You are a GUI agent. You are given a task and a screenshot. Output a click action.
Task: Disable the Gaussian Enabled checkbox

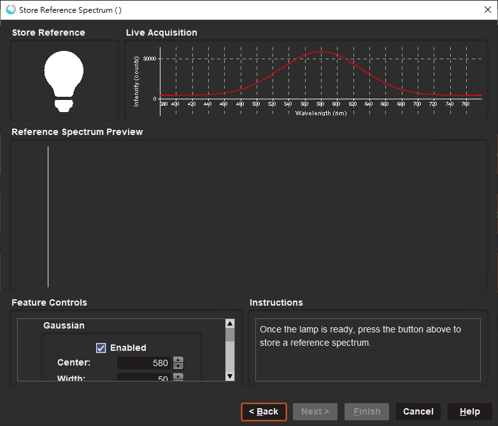coord(101,348)
